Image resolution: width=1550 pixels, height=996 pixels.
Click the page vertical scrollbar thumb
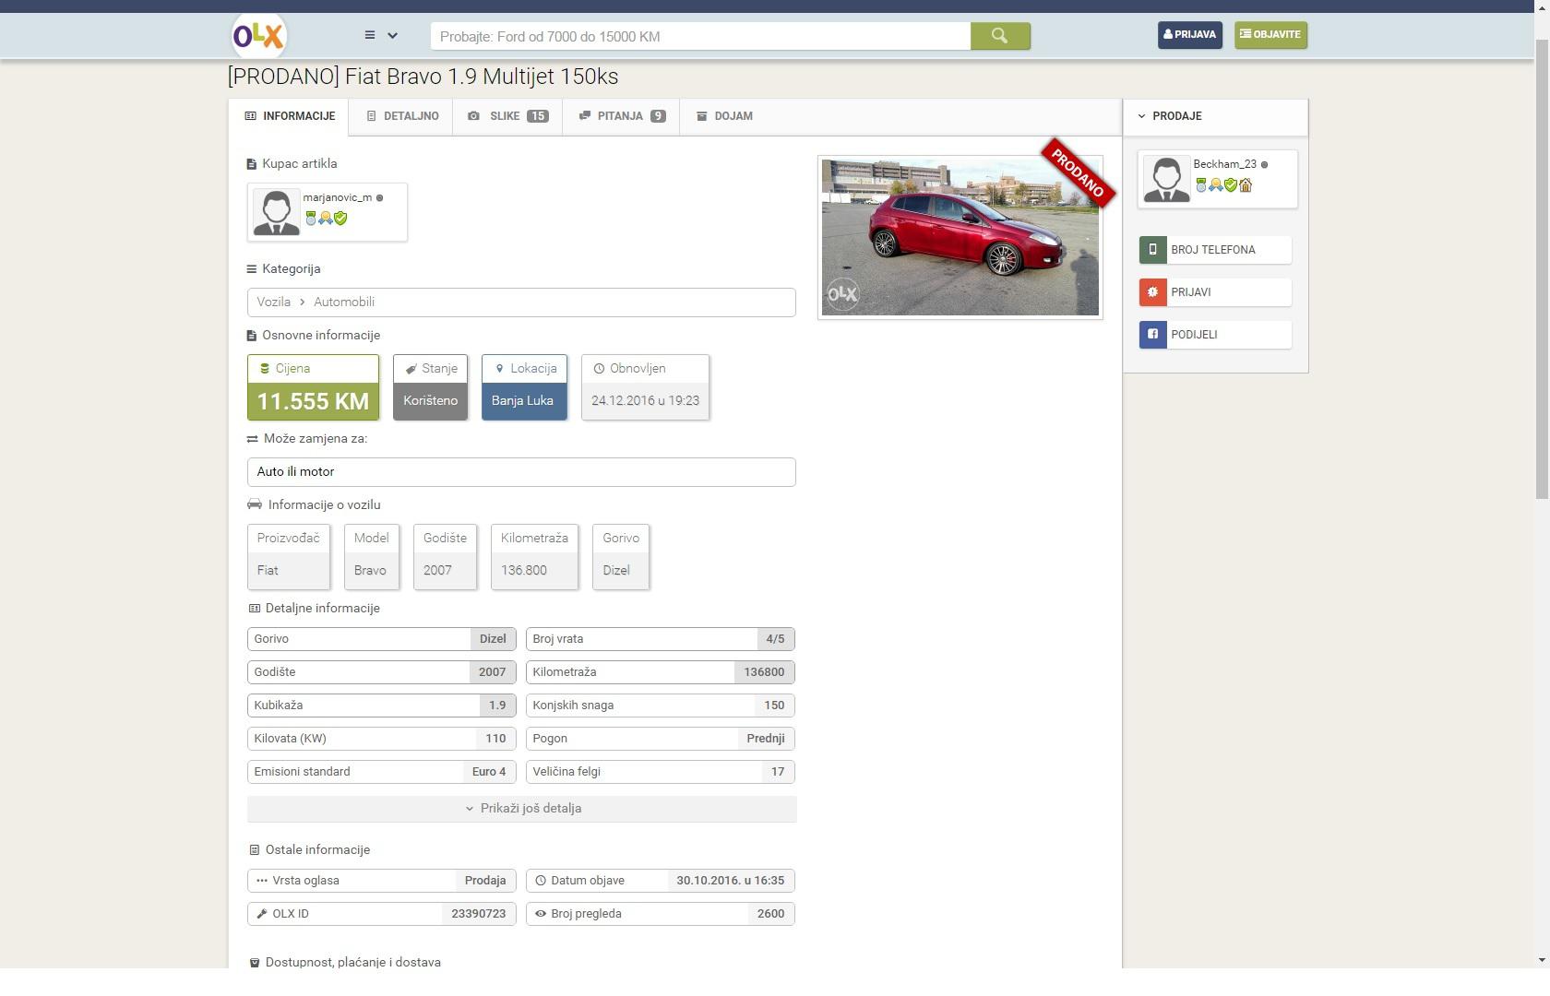click(x=1542, y=270)
